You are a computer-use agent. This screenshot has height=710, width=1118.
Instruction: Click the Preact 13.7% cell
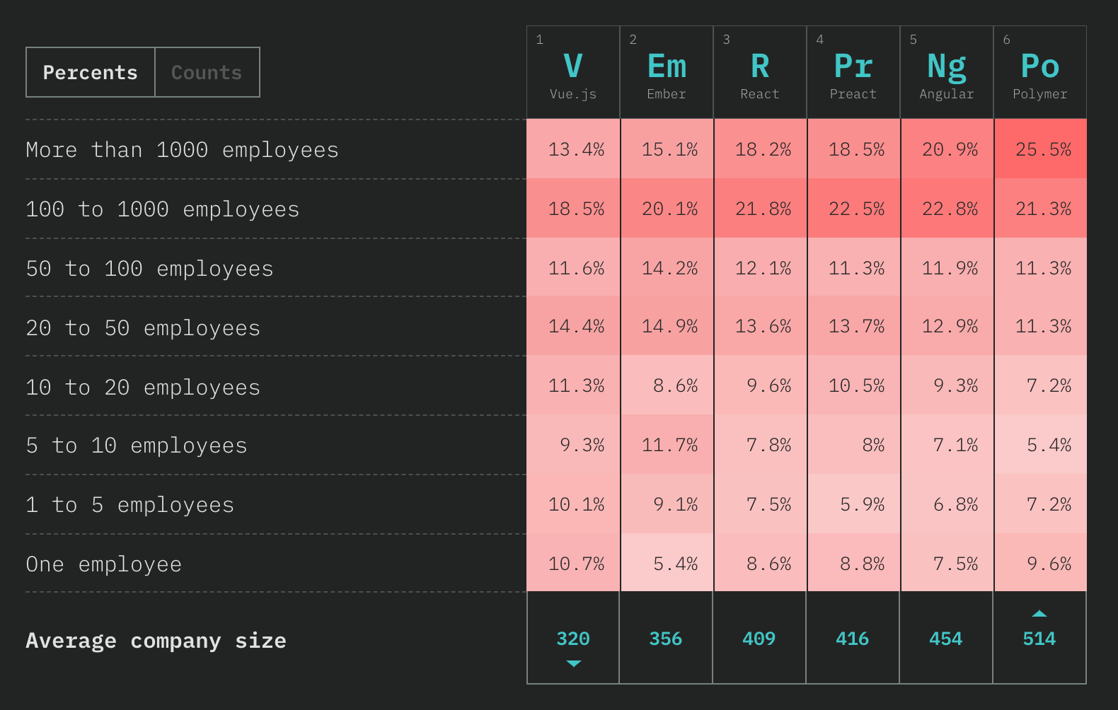coord(853,326)
